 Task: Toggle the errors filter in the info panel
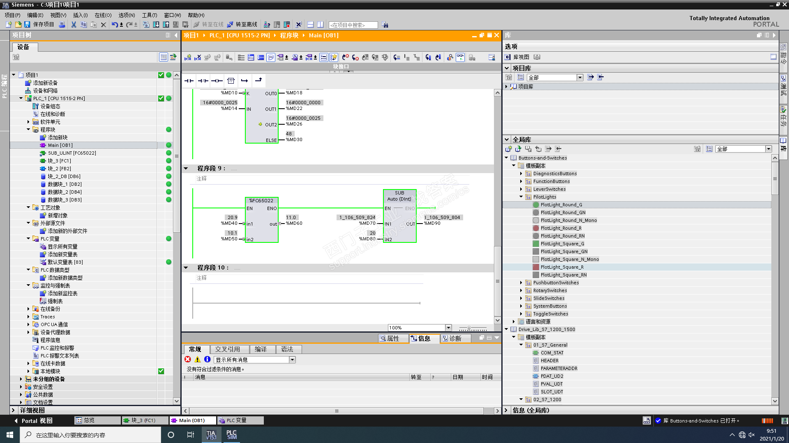(x=188, y=360)
